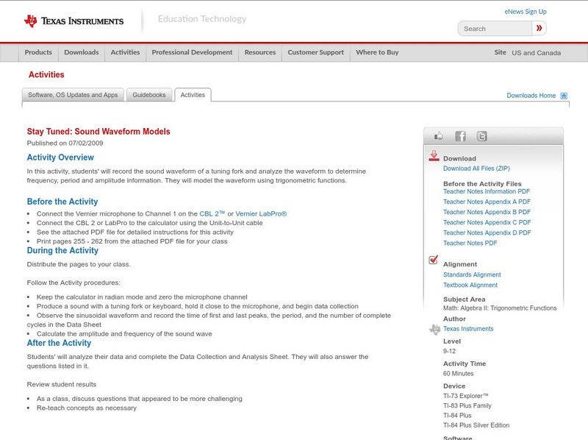The width and height of the screenshot is (588, 440).
Task: Click the After the Activity heading
Action: [x=59, y=343]
